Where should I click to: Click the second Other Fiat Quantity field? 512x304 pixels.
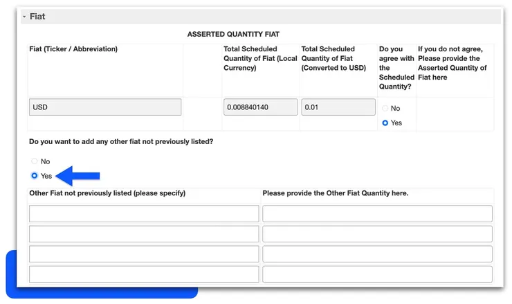(377, 234)
